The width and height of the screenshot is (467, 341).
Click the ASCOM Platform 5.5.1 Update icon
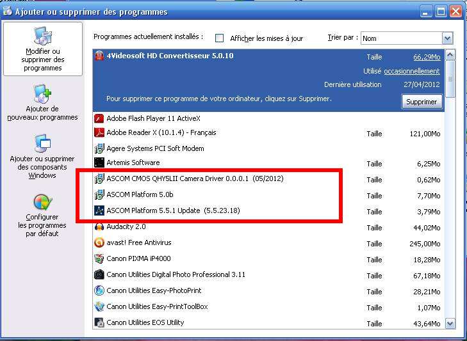click(99, 210)
